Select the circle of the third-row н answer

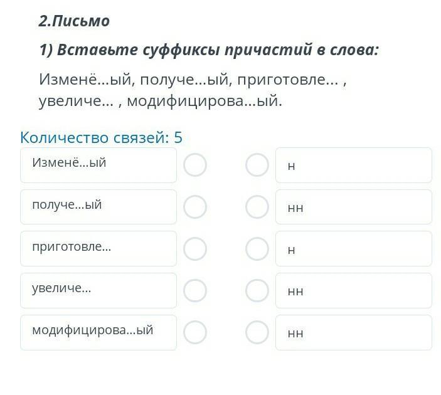point(257,249)
